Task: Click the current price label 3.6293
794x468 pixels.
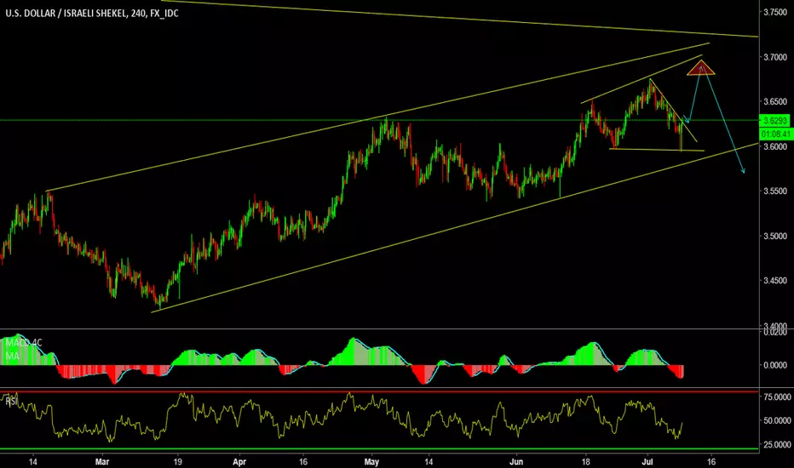Action: (775, 121)
